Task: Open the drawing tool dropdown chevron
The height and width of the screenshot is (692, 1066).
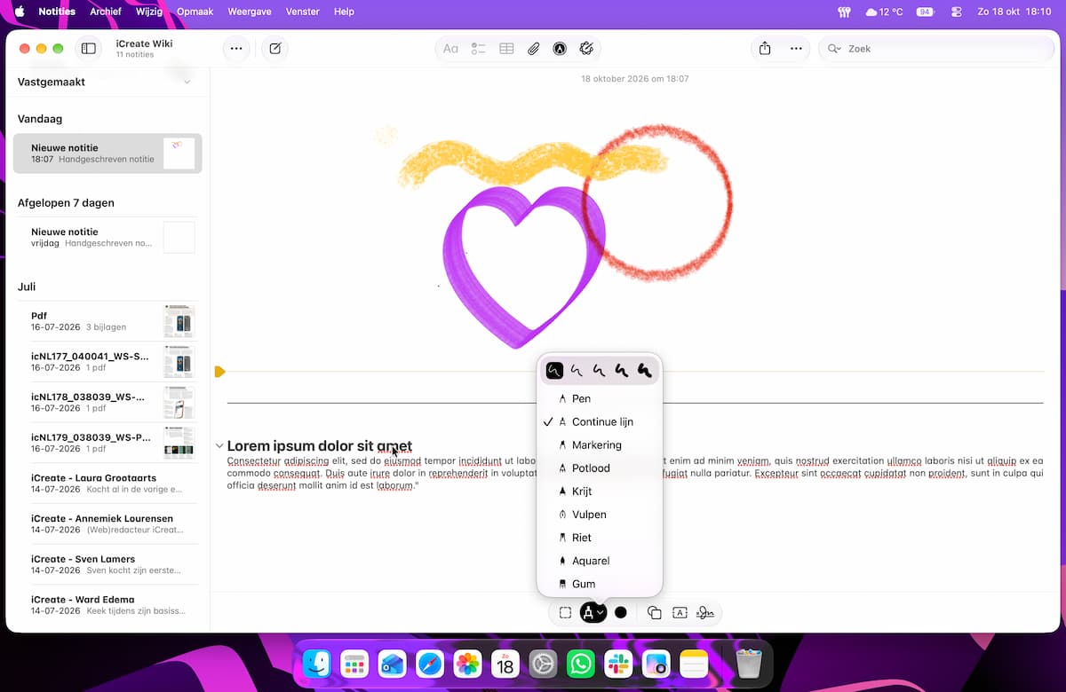Action: (601, 612)
